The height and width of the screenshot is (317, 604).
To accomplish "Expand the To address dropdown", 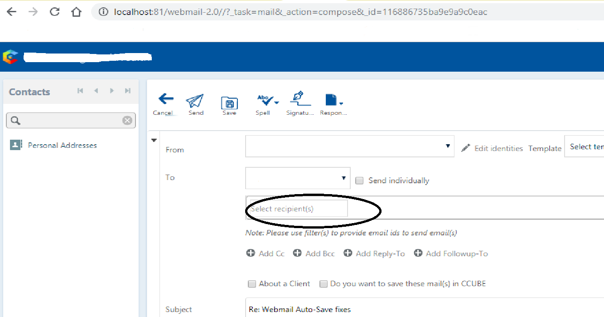I will pyautogui.click(x=343, y=178).
